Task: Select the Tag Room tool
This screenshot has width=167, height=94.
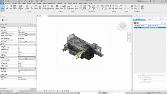Action: [89, 8]
